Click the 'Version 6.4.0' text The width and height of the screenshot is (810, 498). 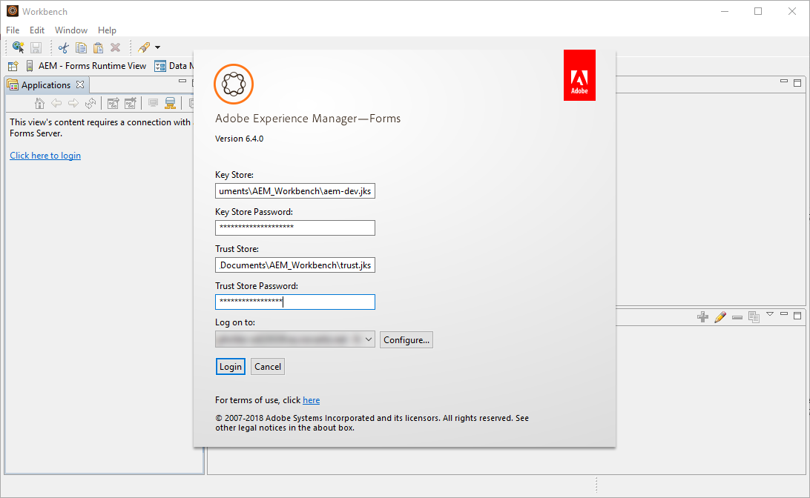tap(239, 139)
